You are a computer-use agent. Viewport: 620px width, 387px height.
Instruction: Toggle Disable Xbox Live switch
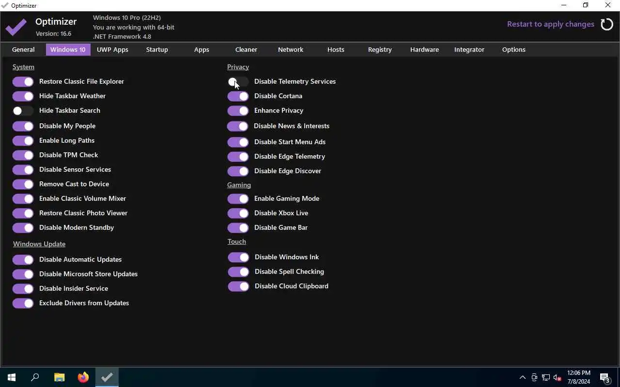pos(238,213)
